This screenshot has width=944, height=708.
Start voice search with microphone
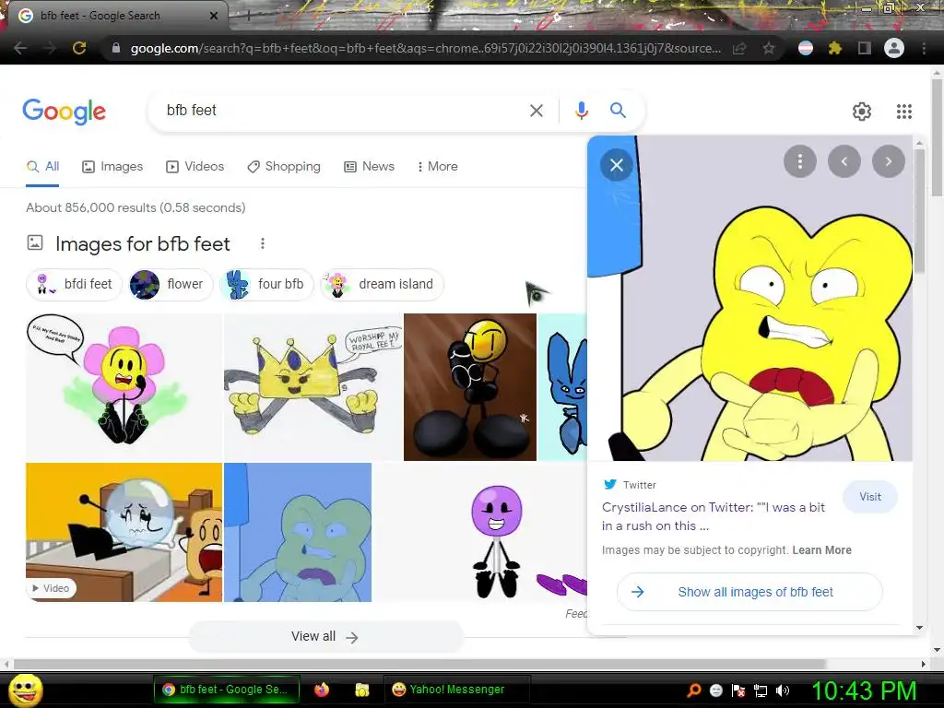coord(581,111)
